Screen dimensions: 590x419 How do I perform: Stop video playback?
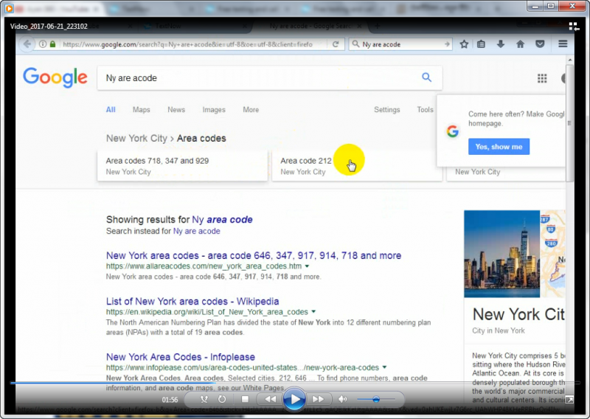coord(245,399)
